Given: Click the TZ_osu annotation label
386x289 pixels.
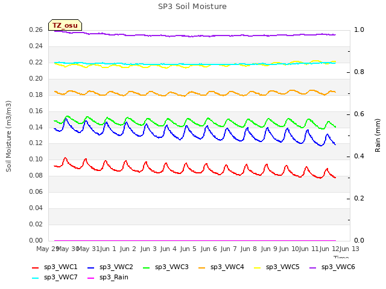Looking at the screenshot, I should click(65, 25).
